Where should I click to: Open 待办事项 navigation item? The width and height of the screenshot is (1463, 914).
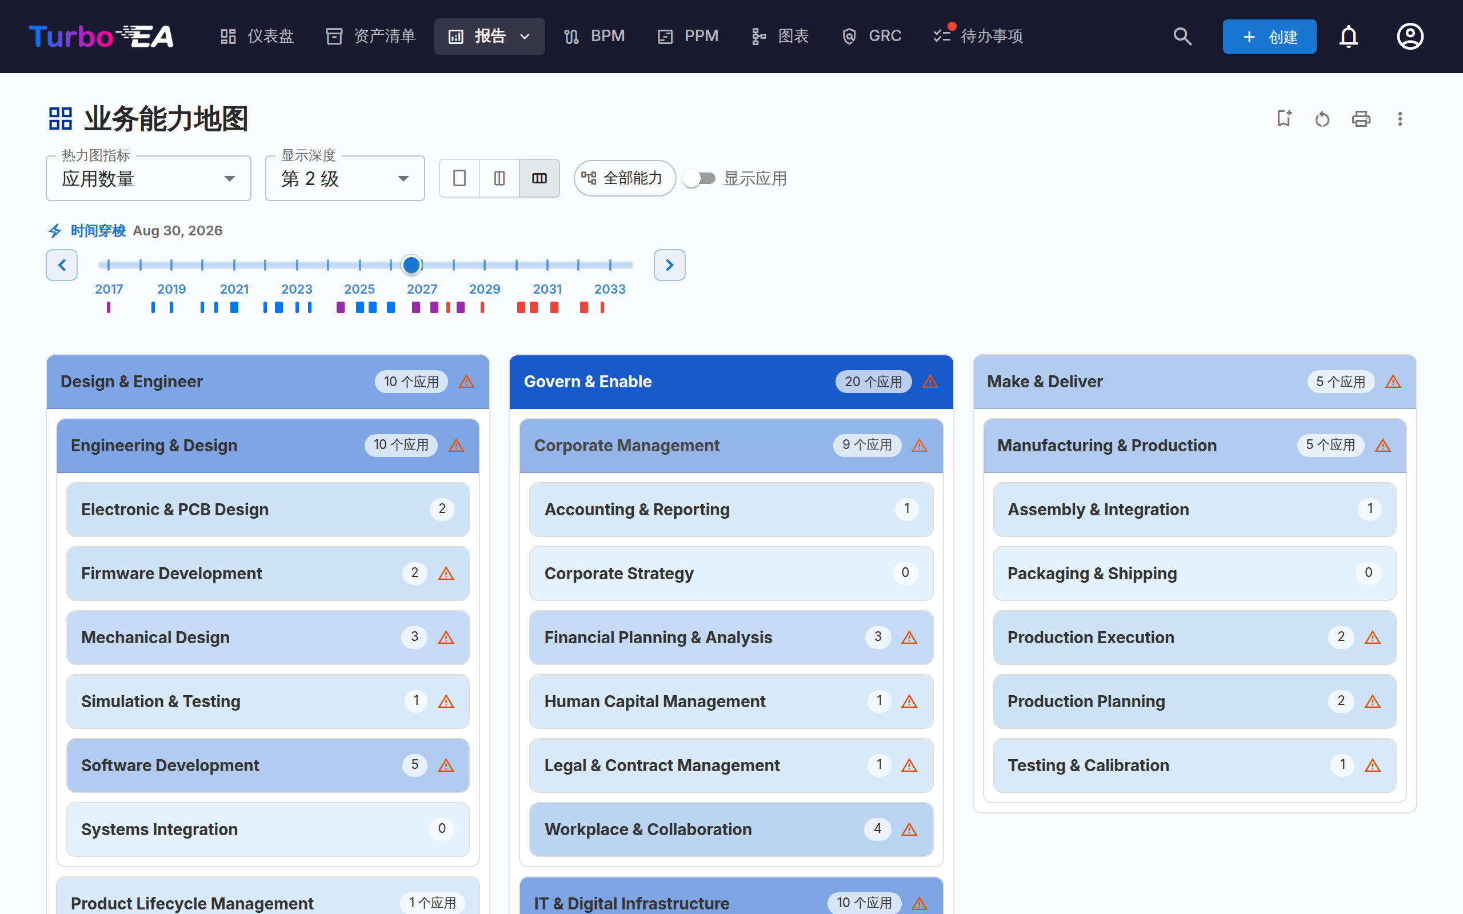click(x=978, y=36)
